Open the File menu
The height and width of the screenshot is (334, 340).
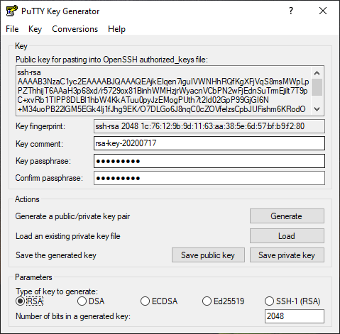point(12,29)
